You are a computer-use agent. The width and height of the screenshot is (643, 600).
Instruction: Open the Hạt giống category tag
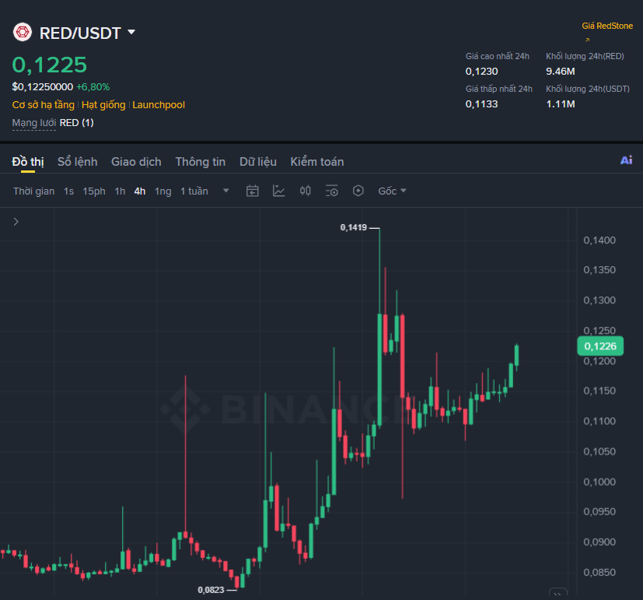(x=103, y=104)
